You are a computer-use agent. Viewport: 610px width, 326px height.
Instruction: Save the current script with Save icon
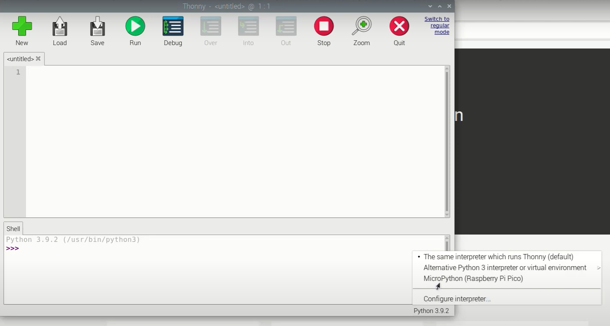[x=98, y=26]
